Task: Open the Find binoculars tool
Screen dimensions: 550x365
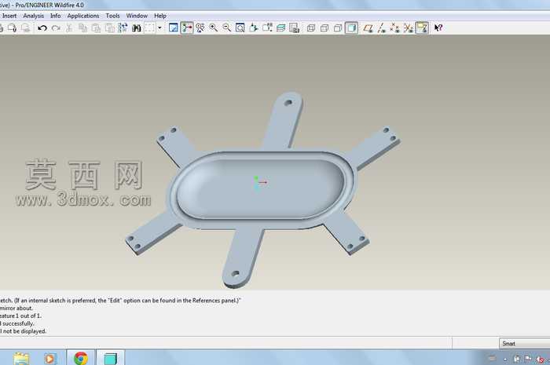Action: pyautogui.click(x=137, y=28)
